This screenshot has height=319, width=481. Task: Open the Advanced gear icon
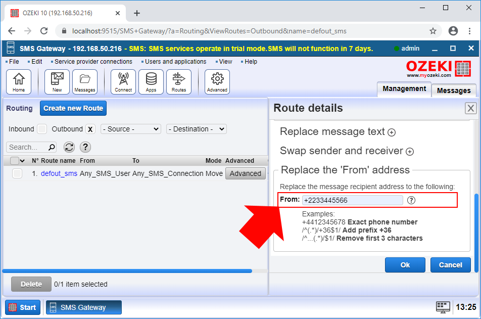(217, 82)
